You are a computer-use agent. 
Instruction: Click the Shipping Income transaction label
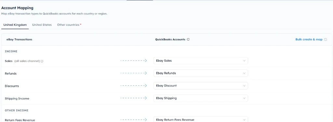pos(17,98)
